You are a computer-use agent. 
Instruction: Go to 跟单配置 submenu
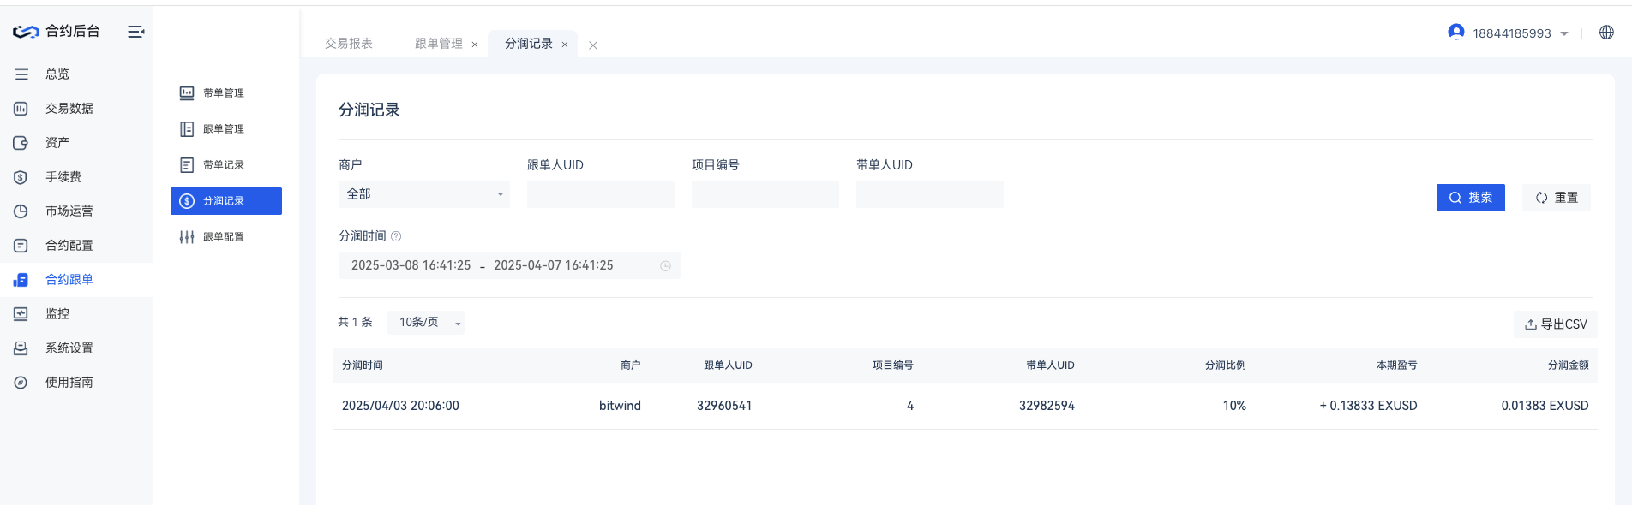tap(226, 237)
